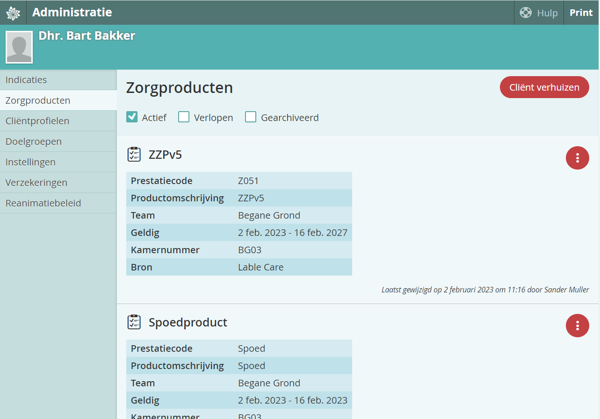The image size is (600, 419).
Task: Open Instellingen in the sidebar
Action: tap(30, 162)
